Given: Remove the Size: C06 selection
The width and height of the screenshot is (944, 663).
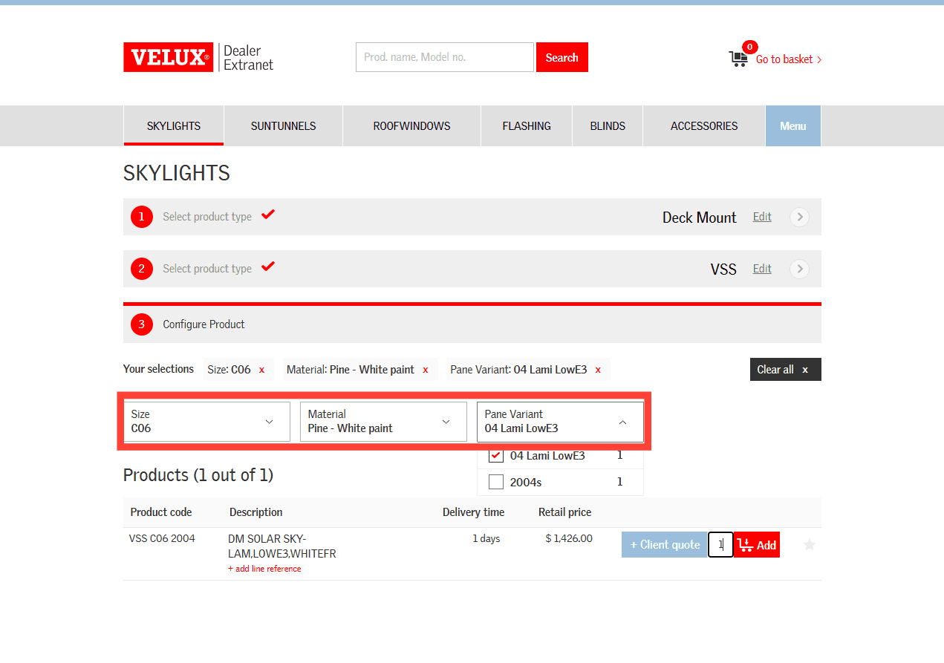Looking at the screenshot, I should click(261, 370).
